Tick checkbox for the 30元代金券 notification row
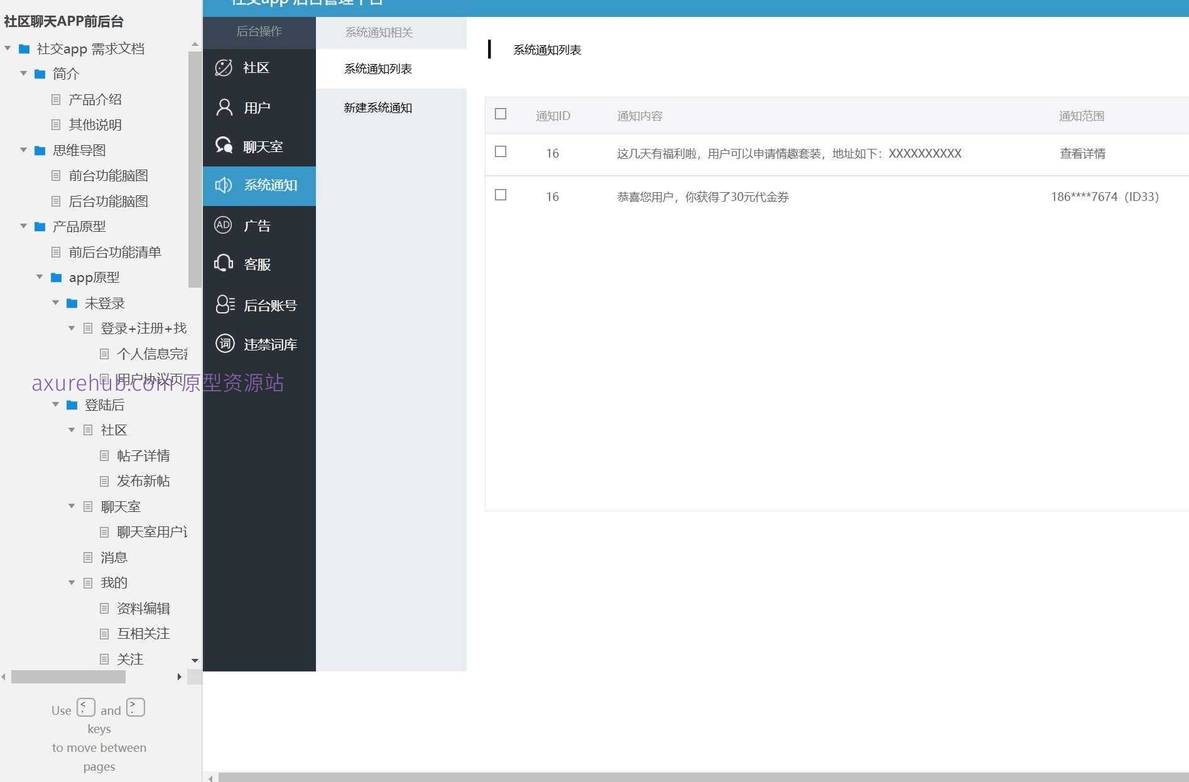This screenshot has height=782, width=1189. pos(501,195)
